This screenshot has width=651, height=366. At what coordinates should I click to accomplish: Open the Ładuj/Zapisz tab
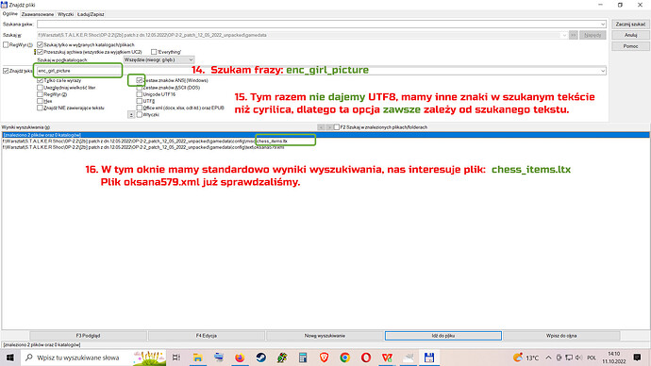pyautogui.click(x=91, y=14)
